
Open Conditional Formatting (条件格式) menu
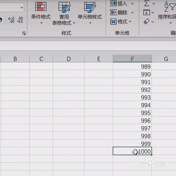pyautogui.click(x=41, y=13)
